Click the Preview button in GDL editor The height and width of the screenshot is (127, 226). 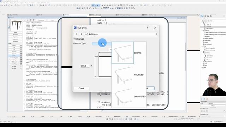coord(53,20)
